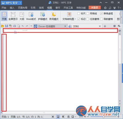The height and width of the screenshot is (119, 123).
Task: Select outline view icon in status bar
Action: (x=63, y=117)
